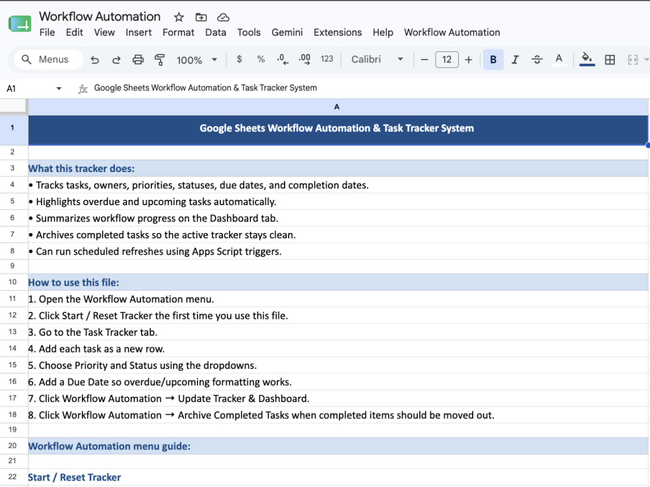Increase decimal places icon
The image size is (650, 487).
pyautogui.click(x=304, y=59)
